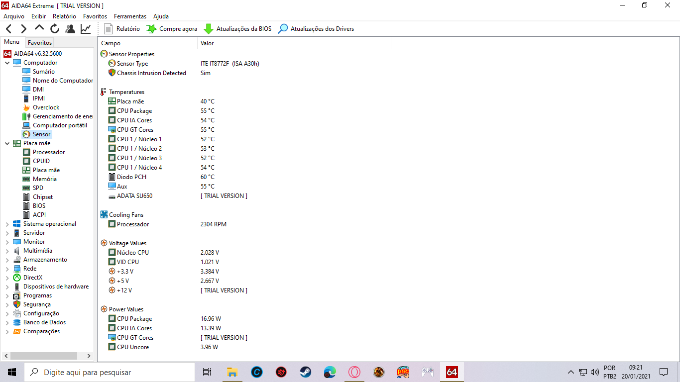This screenshot has height=382, width=680.
Task: Select BIOS tree item
Action: click(34, 206)
